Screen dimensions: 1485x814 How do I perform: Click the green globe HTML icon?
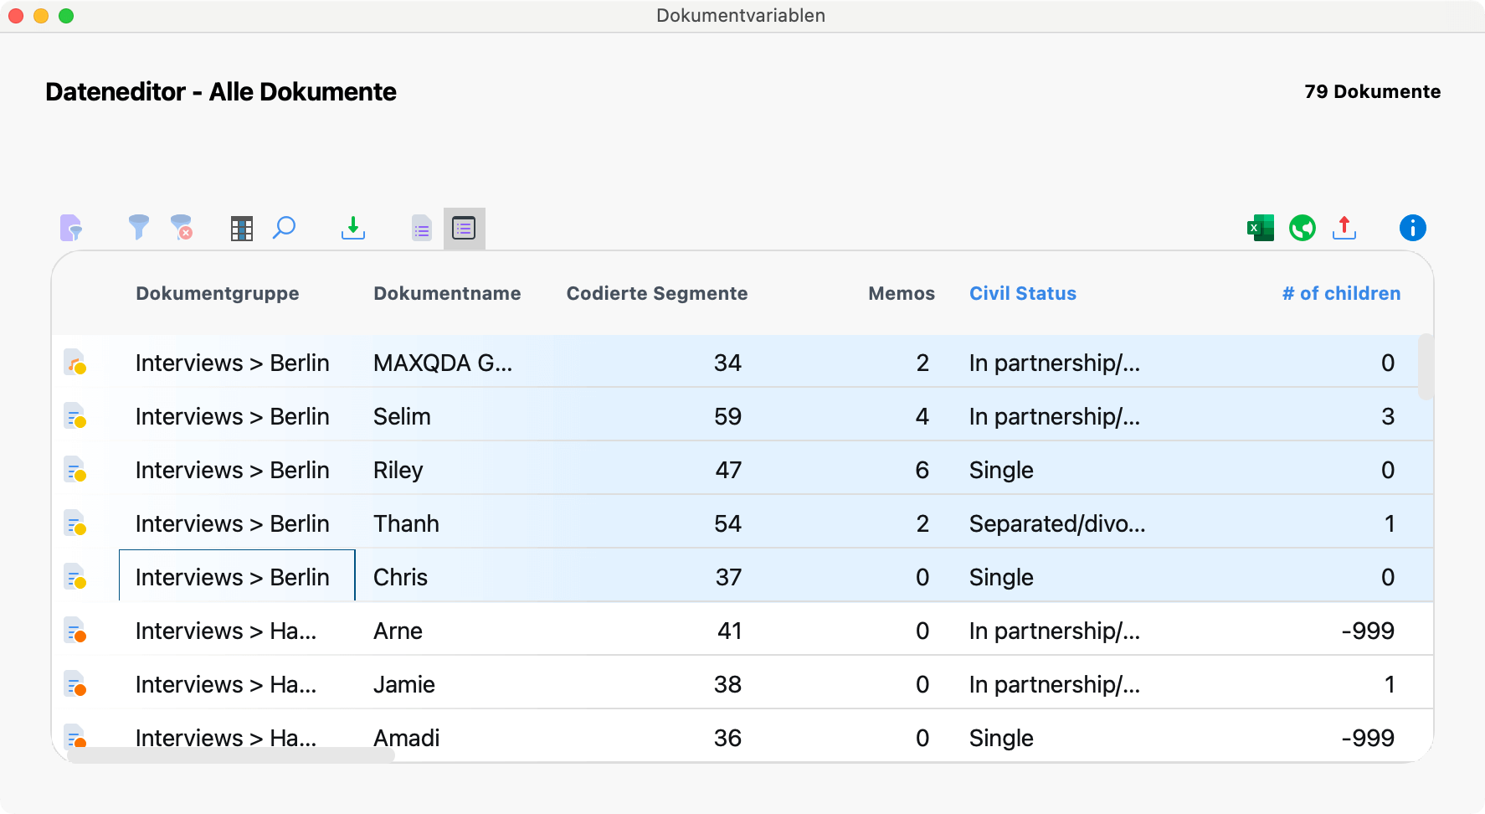tap(1302, 228)
